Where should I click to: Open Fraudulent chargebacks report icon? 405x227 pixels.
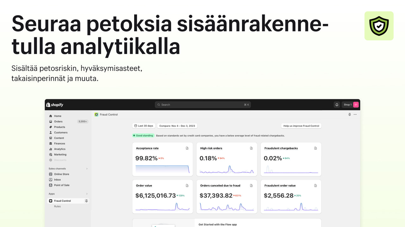click(x=315, y=148)
